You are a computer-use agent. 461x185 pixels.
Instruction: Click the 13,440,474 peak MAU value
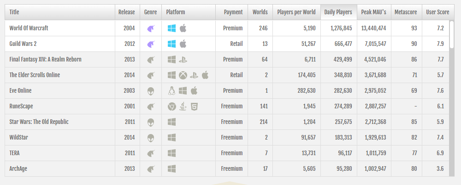point(375,28)
